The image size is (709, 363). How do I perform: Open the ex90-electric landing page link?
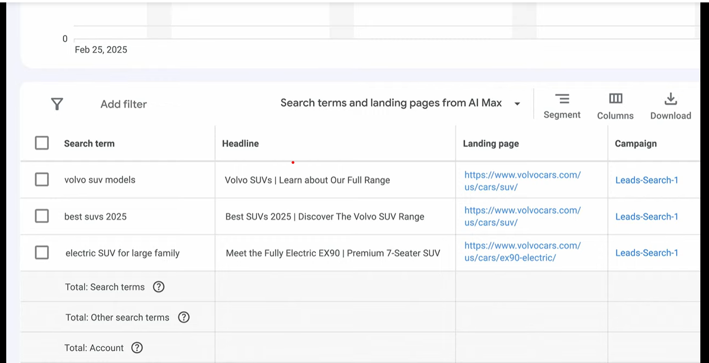[522, 252]
